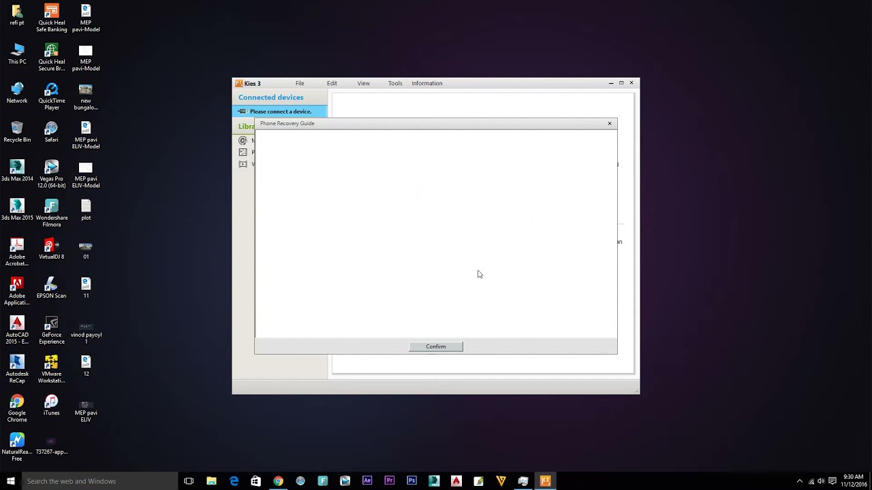872x490 pixels.
Task: Open After Effects from the taskbar
Action: coord(367,481)
